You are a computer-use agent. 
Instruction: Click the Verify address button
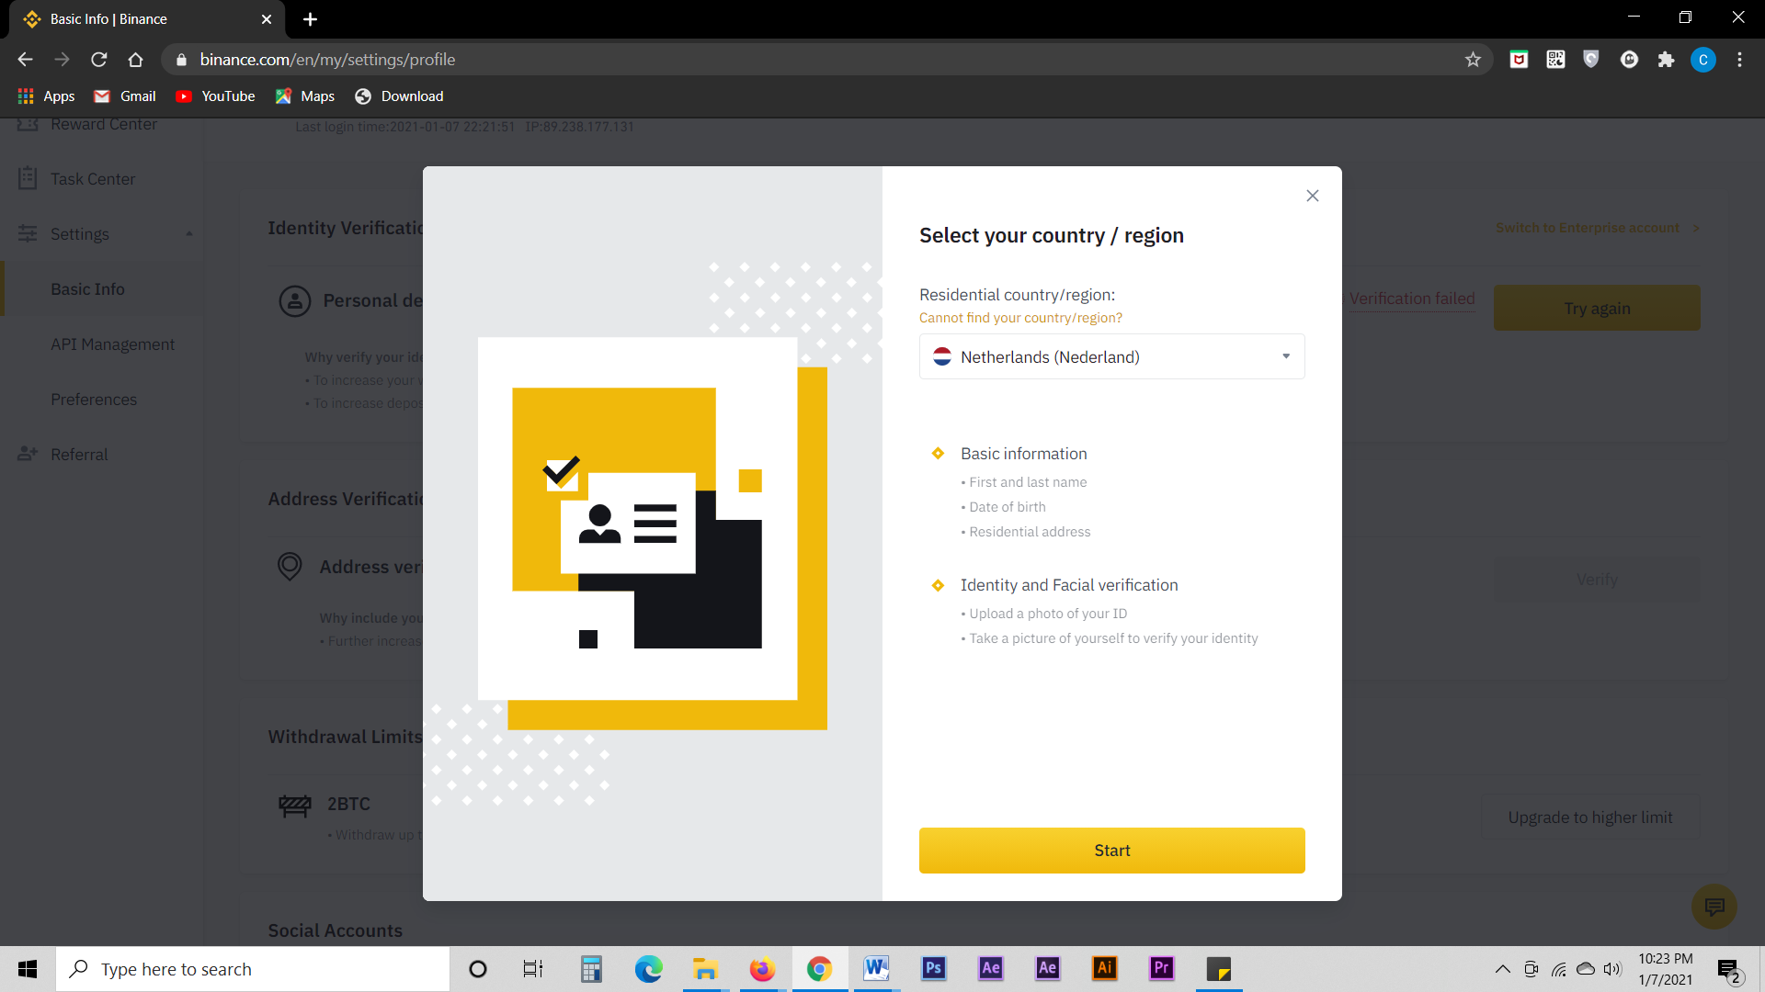[x=1597, y=580]
